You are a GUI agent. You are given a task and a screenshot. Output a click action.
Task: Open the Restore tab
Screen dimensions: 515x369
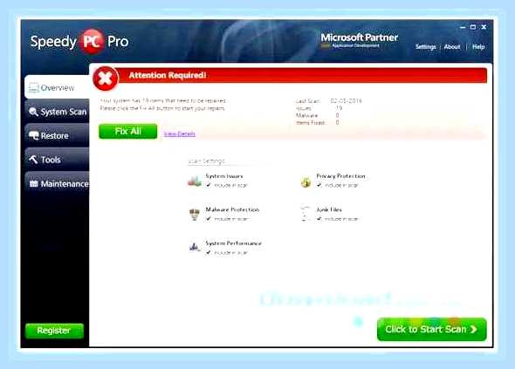click(57, 135)
